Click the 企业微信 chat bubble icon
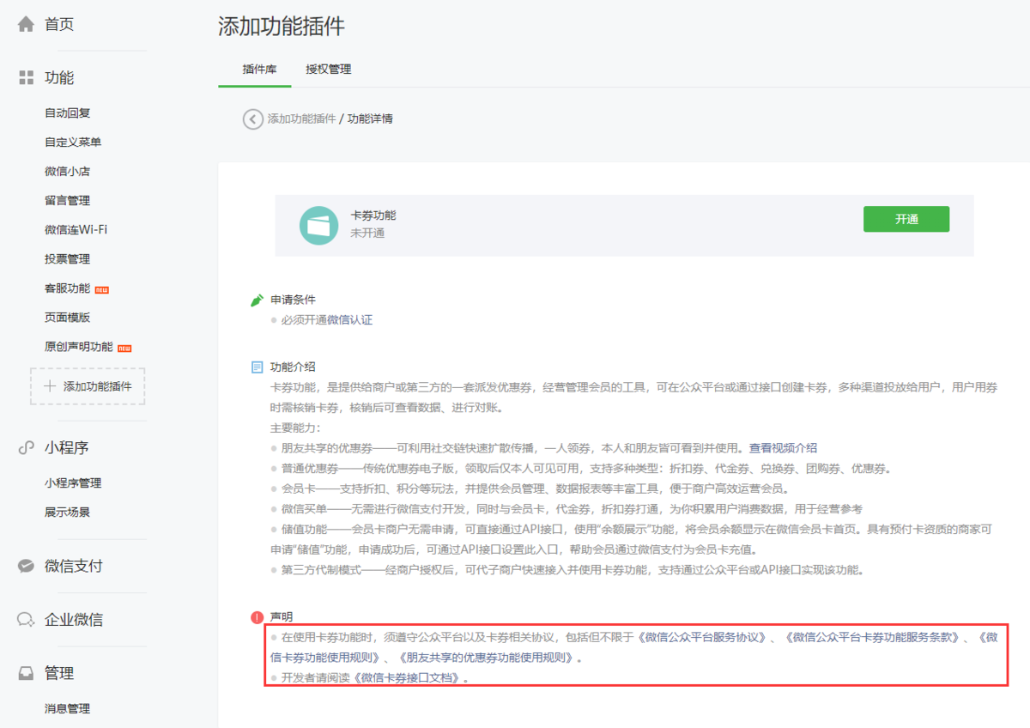This screenshot has height=728, width=1030. point(27,620)
